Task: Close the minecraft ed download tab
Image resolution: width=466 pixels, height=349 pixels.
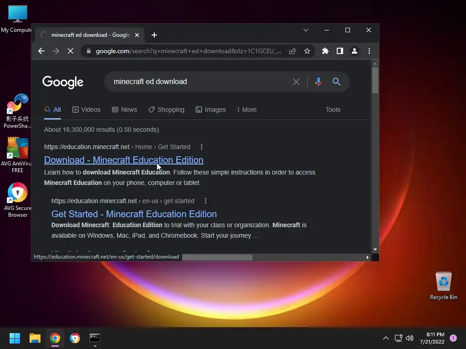Action: point(137,35)
